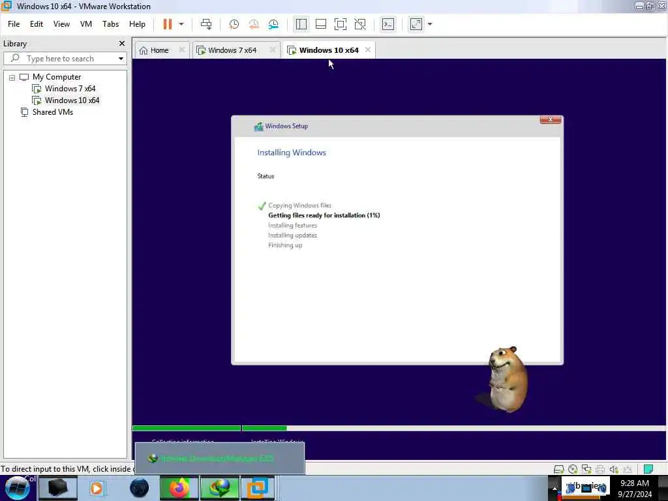Screen dimensions: 668x501
Task: Show hidden system tray icons arrow
Action: pos(554,489)
